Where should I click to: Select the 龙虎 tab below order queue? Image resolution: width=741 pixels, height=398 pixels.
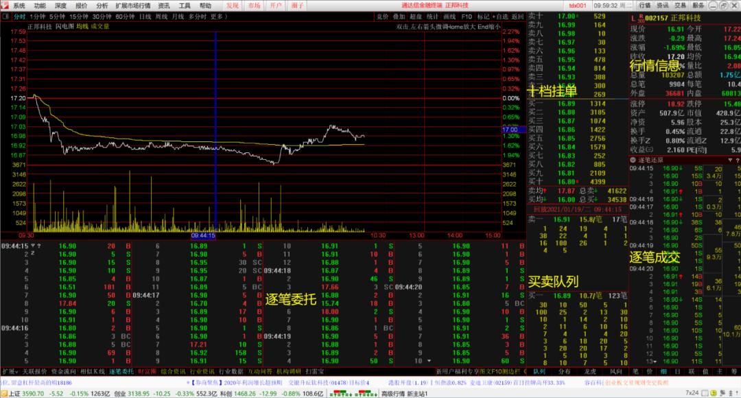pyautogui.click(x=590, y=371)
